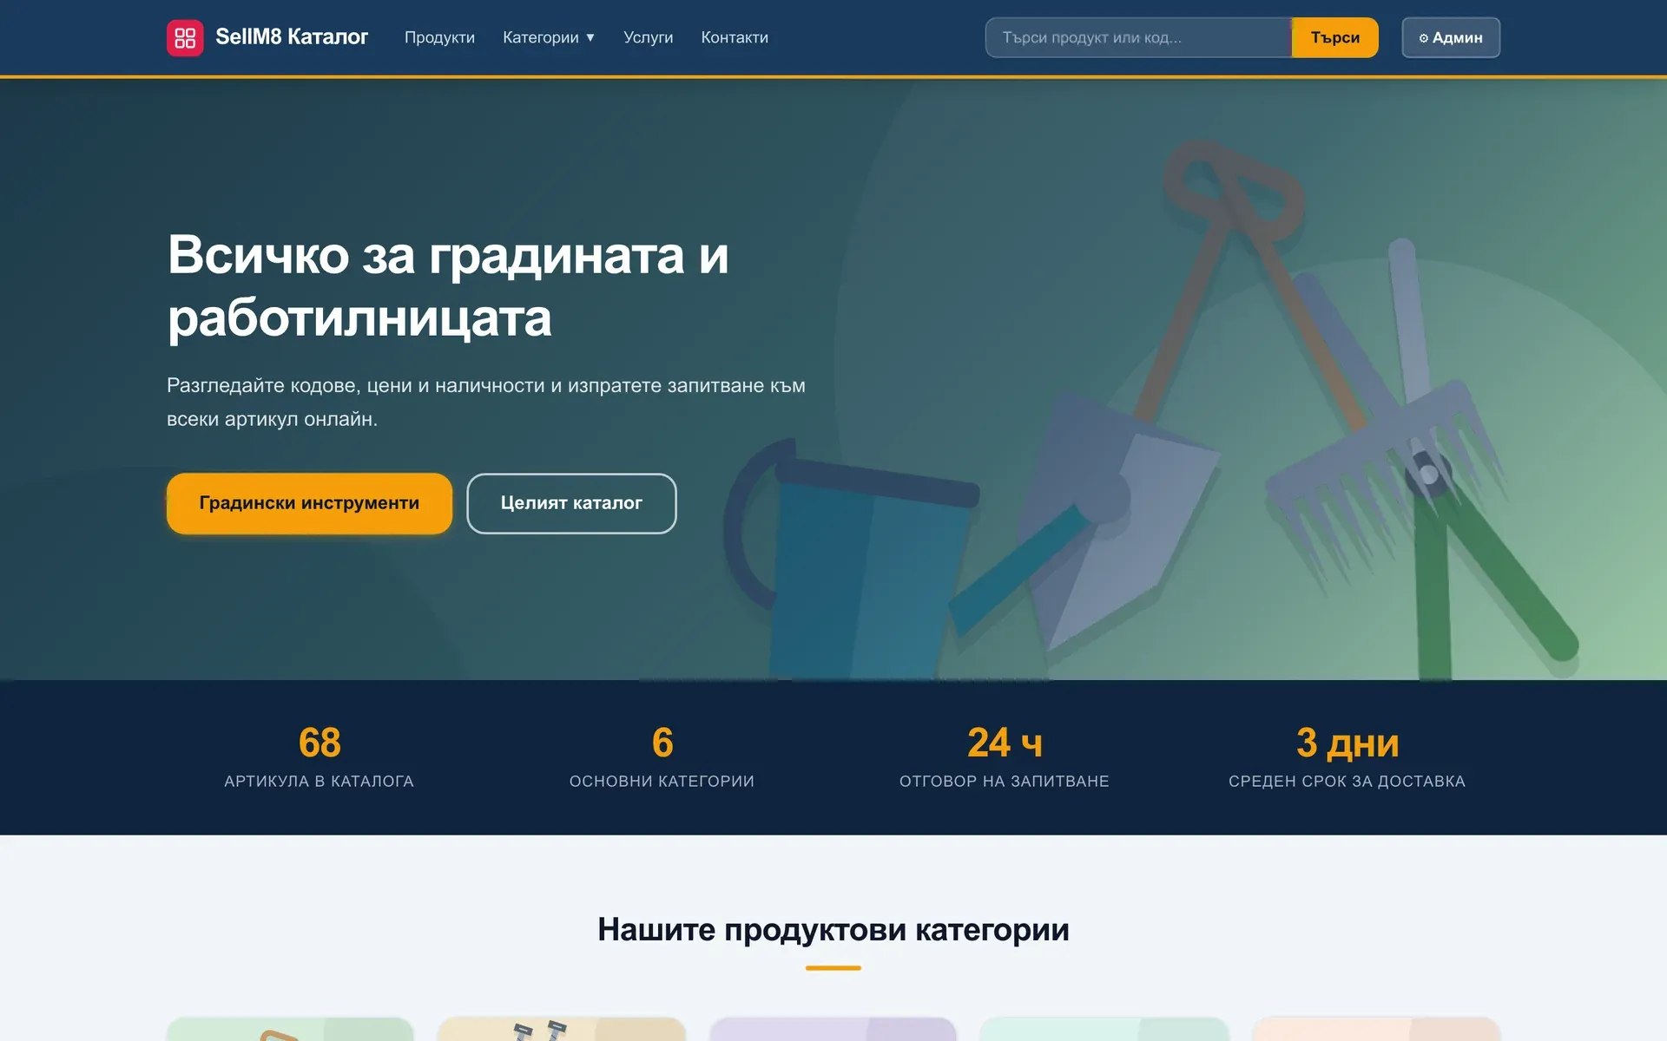
Task: Open Целият каталог button
Action: coord(571,503)
